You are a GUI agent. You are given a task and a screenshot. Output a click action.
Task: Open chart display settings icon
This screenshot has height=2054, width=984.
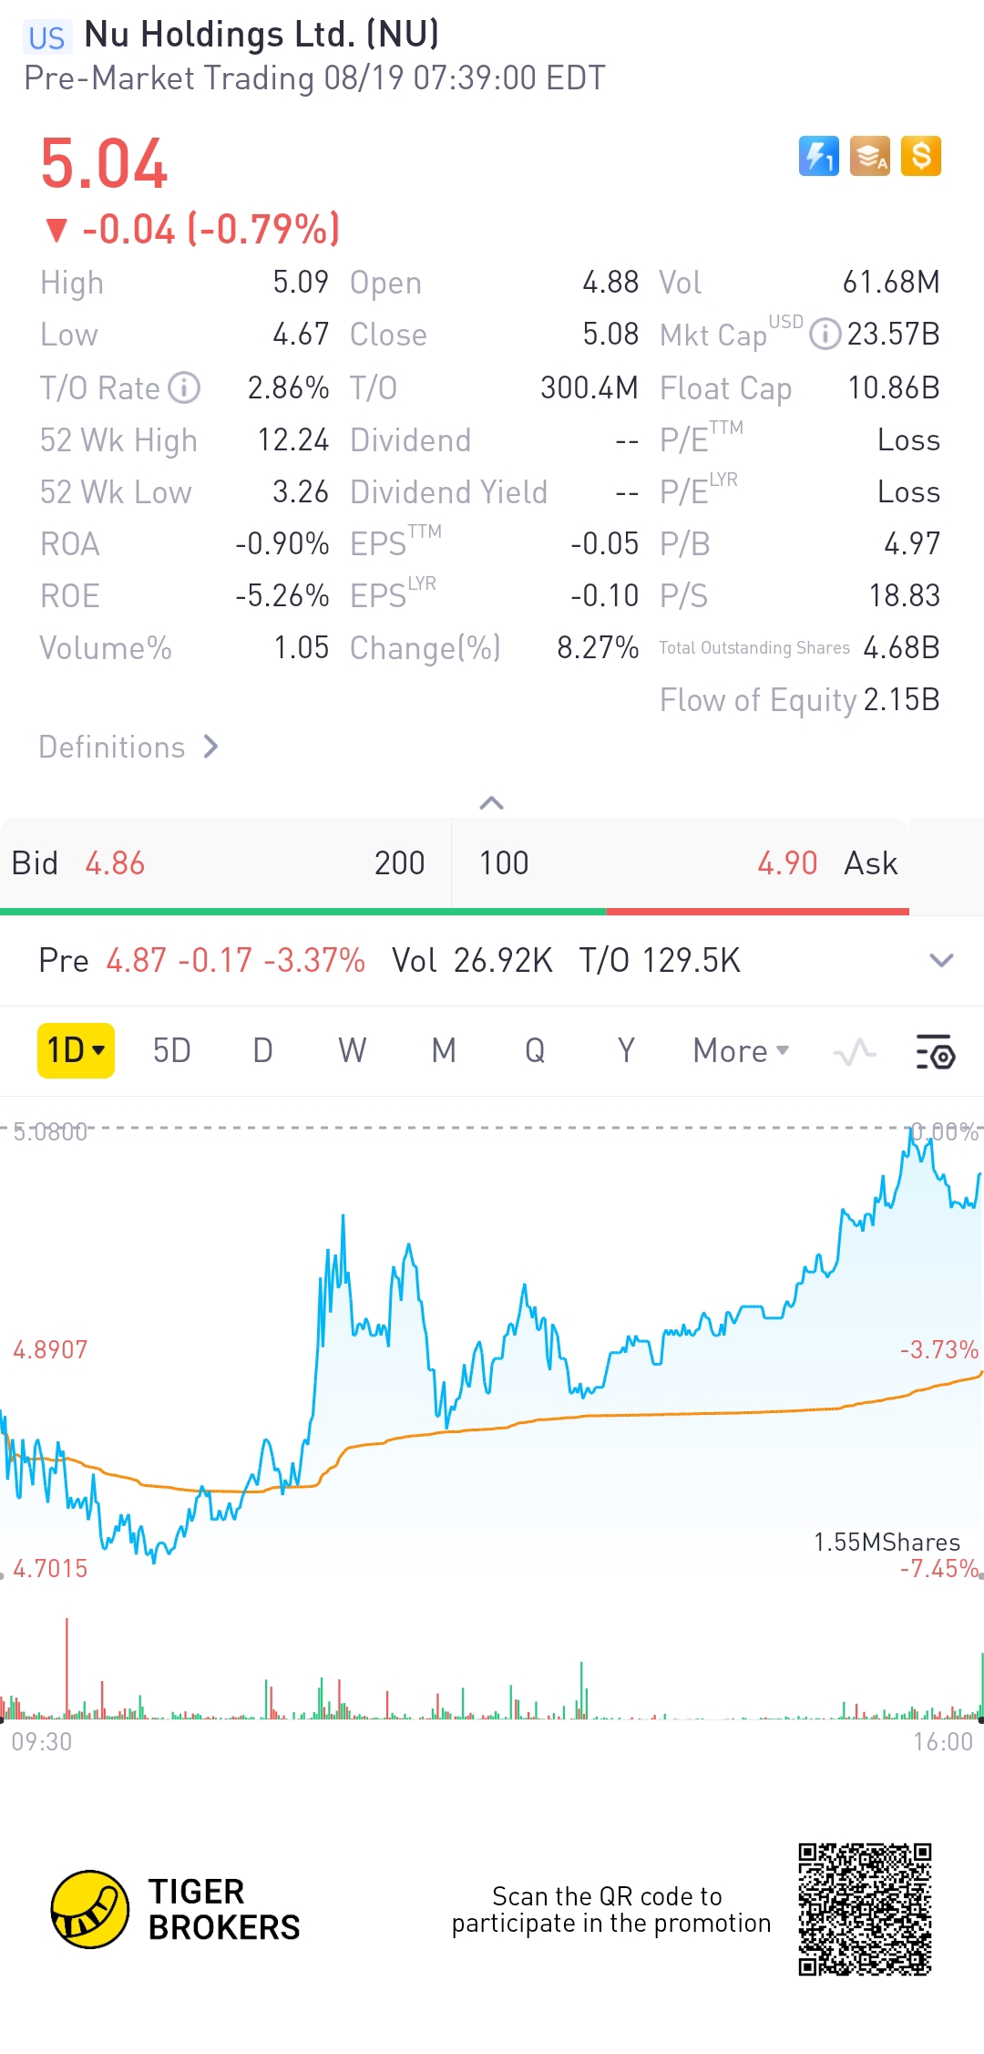[935, 1051]
